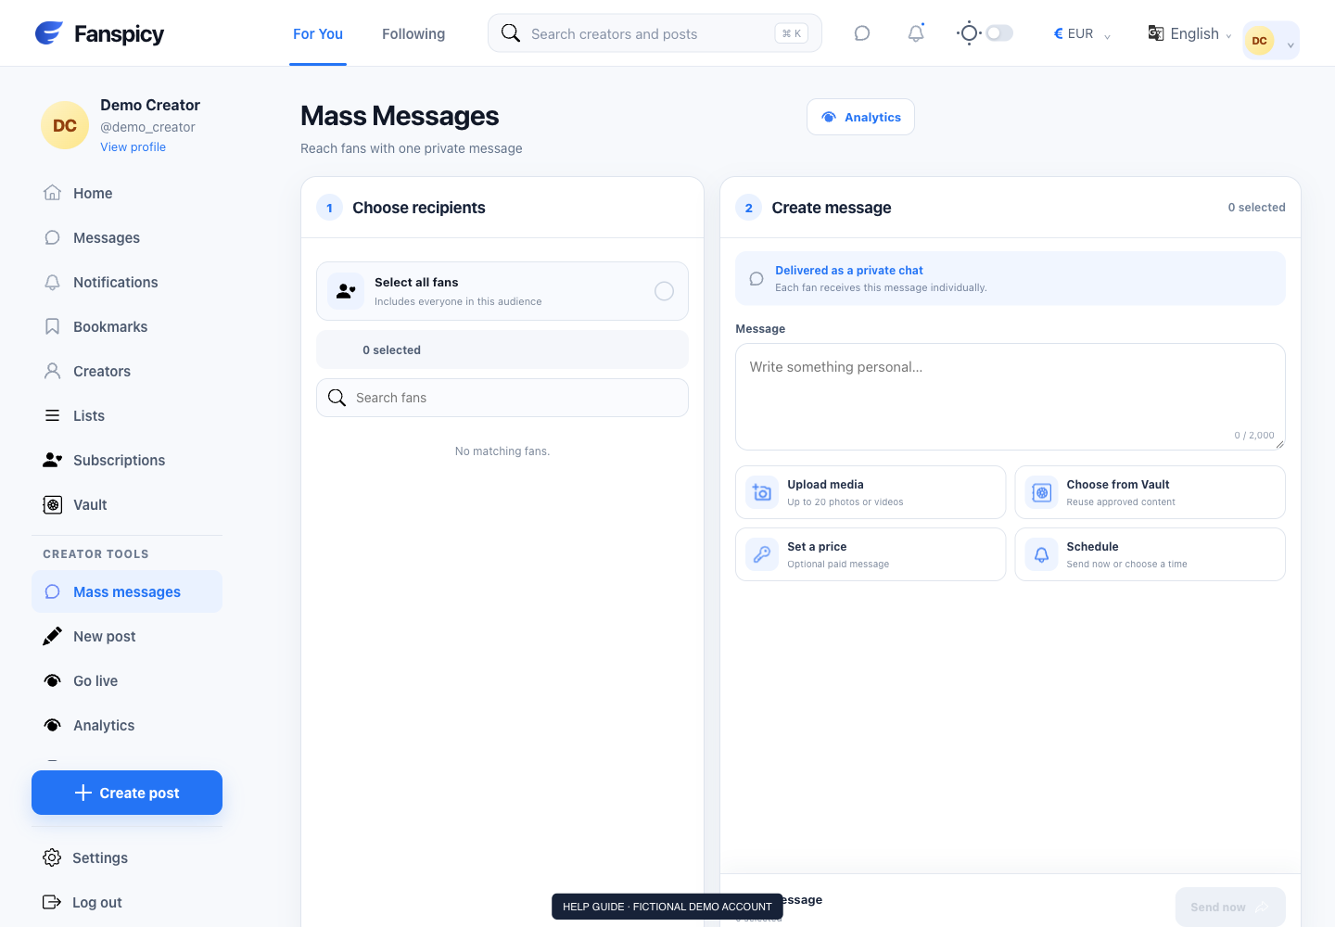
Task: Click the Subscriptions icon in sidebar
Action: tap(53, 460)
